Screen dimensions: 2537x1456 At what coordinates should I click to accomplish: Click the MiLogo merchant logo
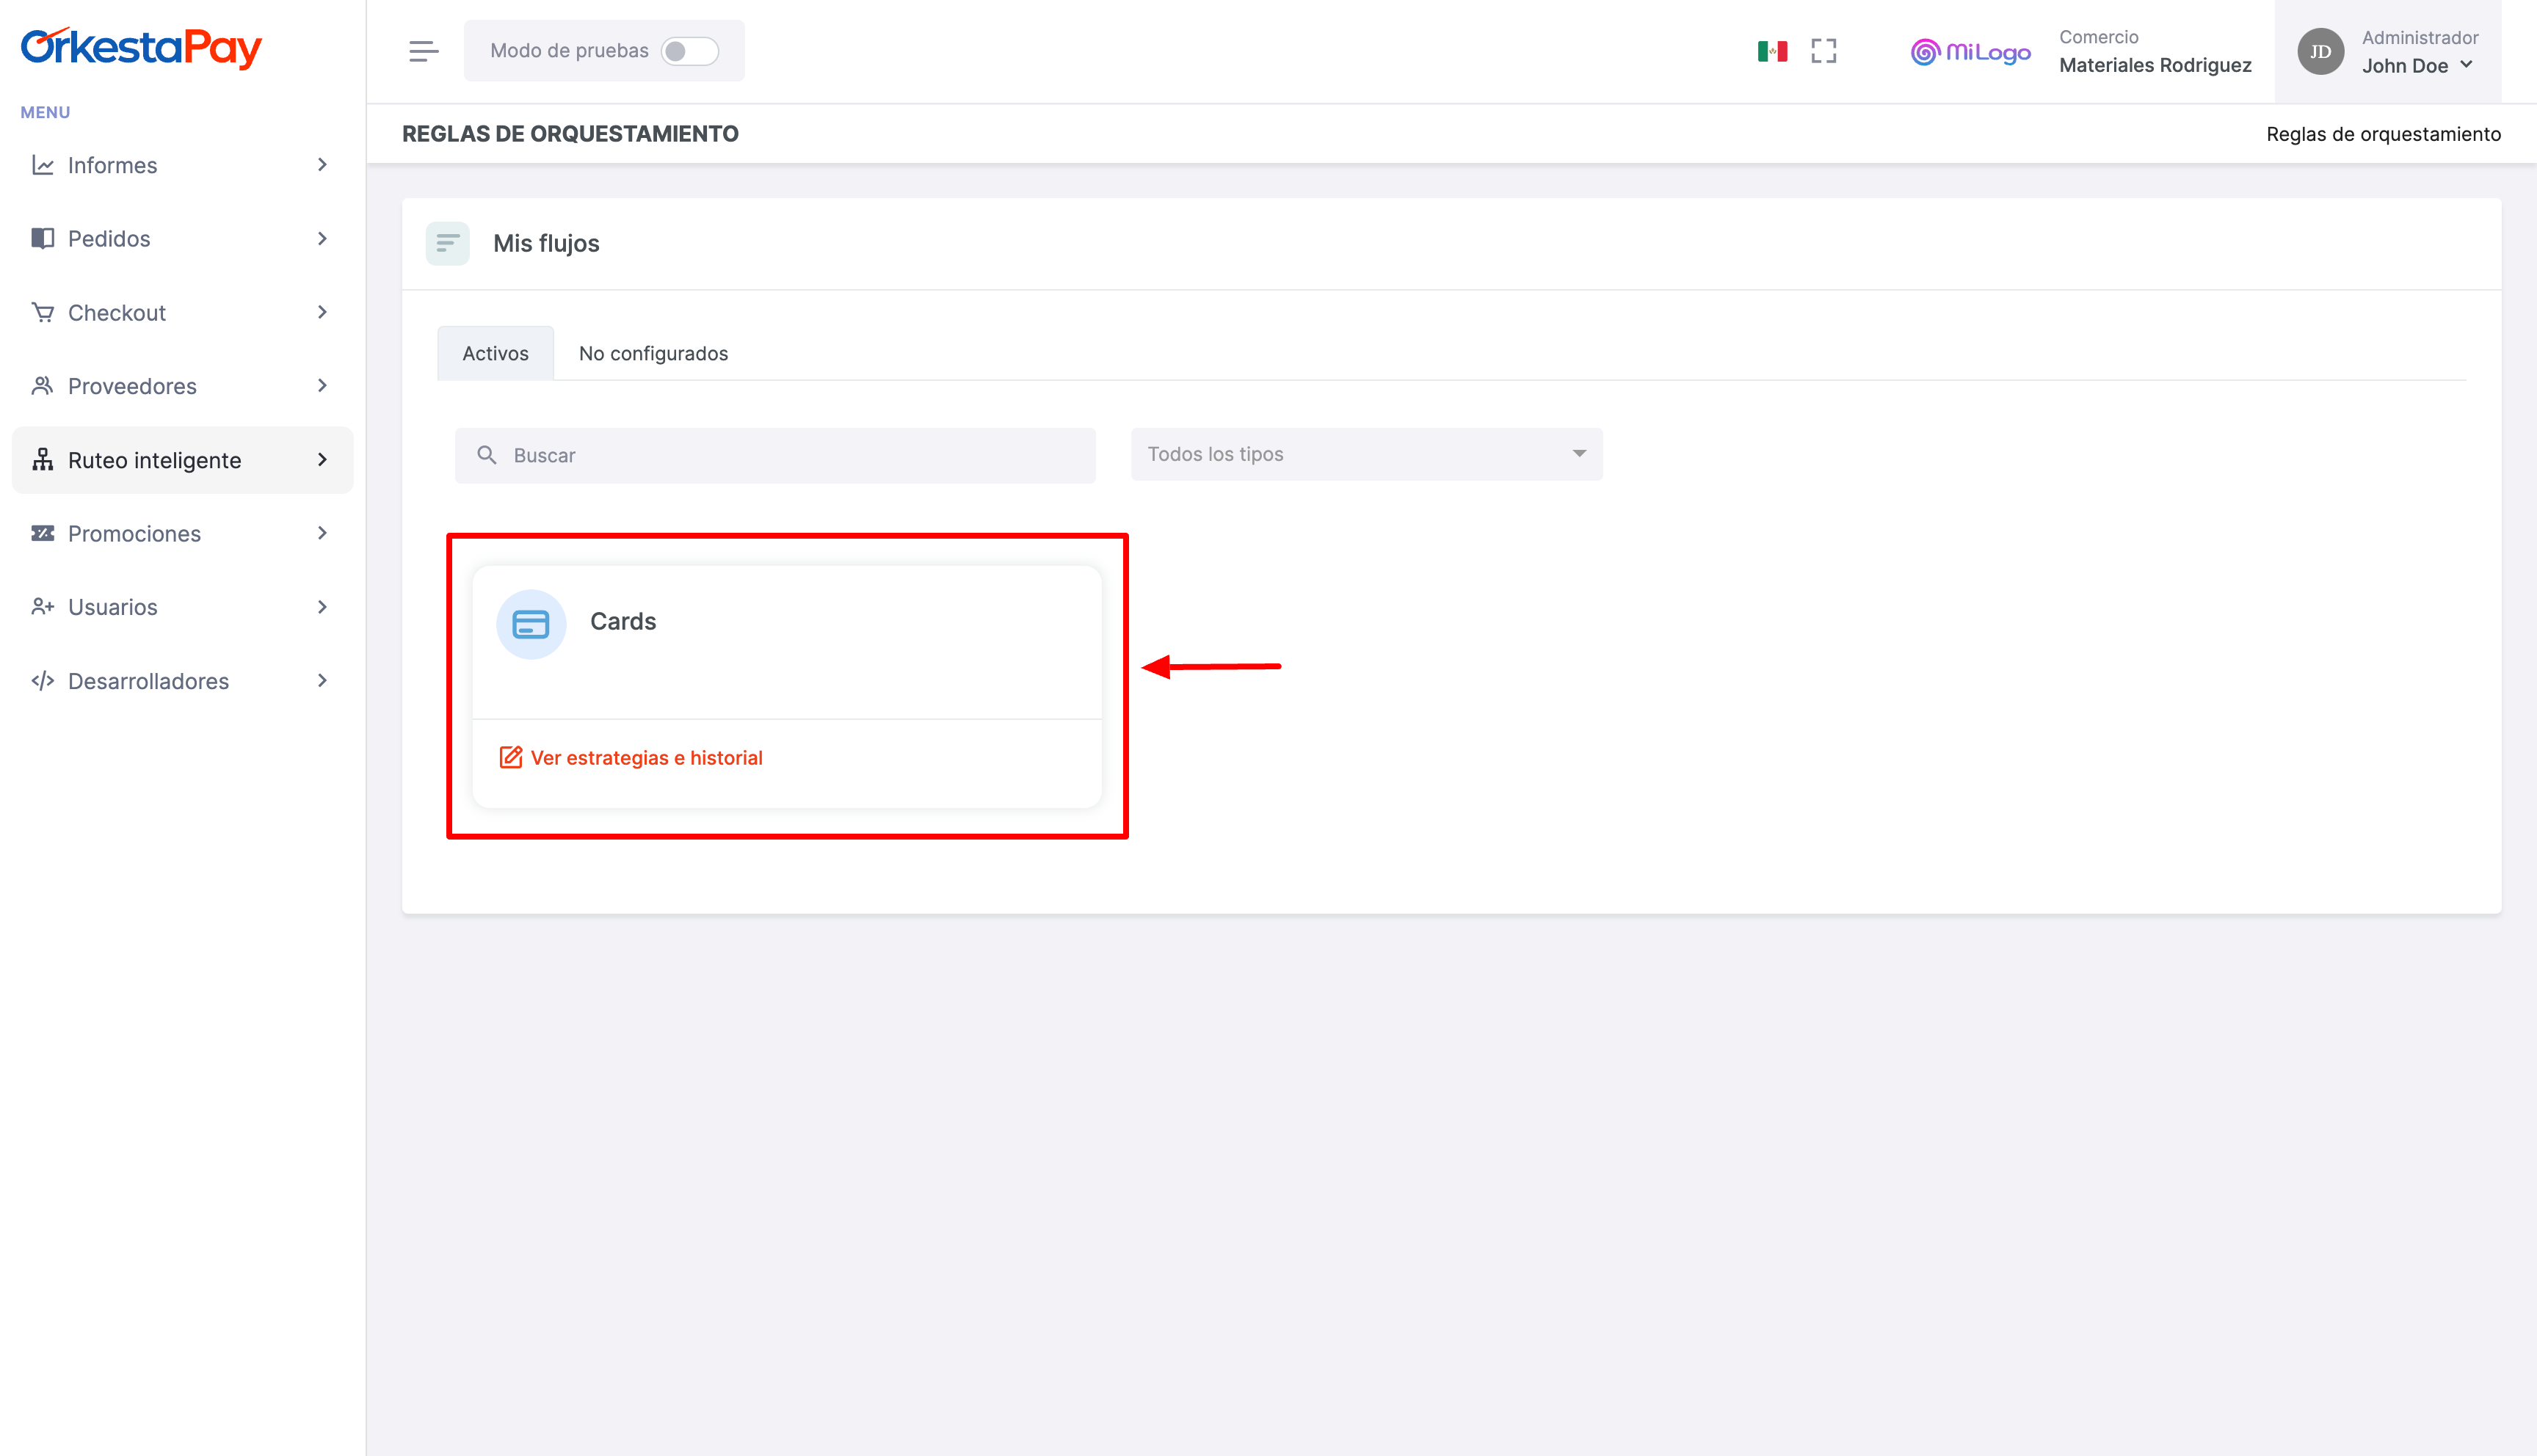coord(1970,51)
